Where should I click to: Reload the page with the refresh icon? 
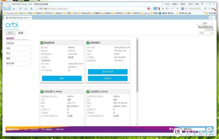(x=20, y=9)
